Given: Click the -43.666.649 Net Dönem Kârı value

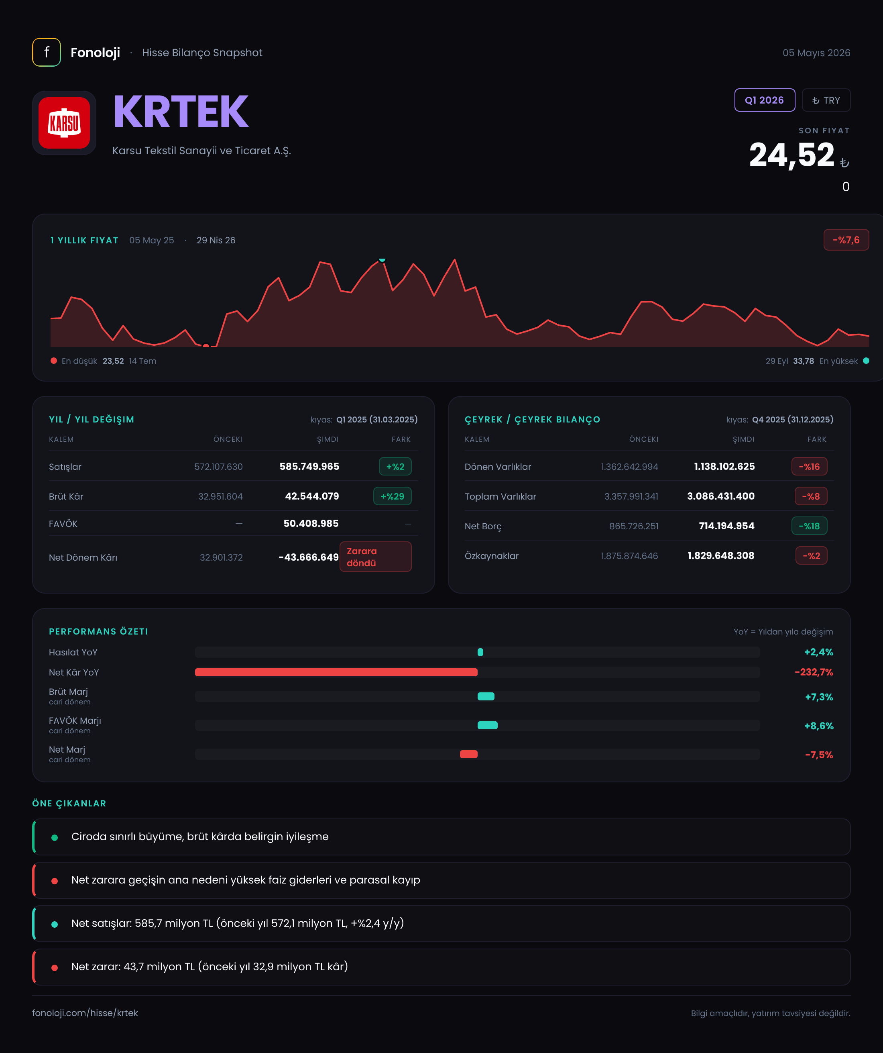Looking at the screenshot, I should 308,557.
